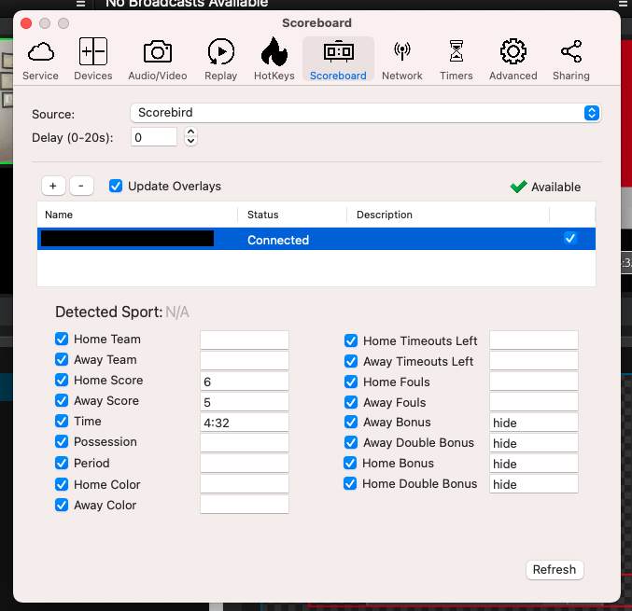Viewport: 632px width, 611px height.
Task: Expand the Source dropdown showing Scorebird
Action: [x=364, y=113]
